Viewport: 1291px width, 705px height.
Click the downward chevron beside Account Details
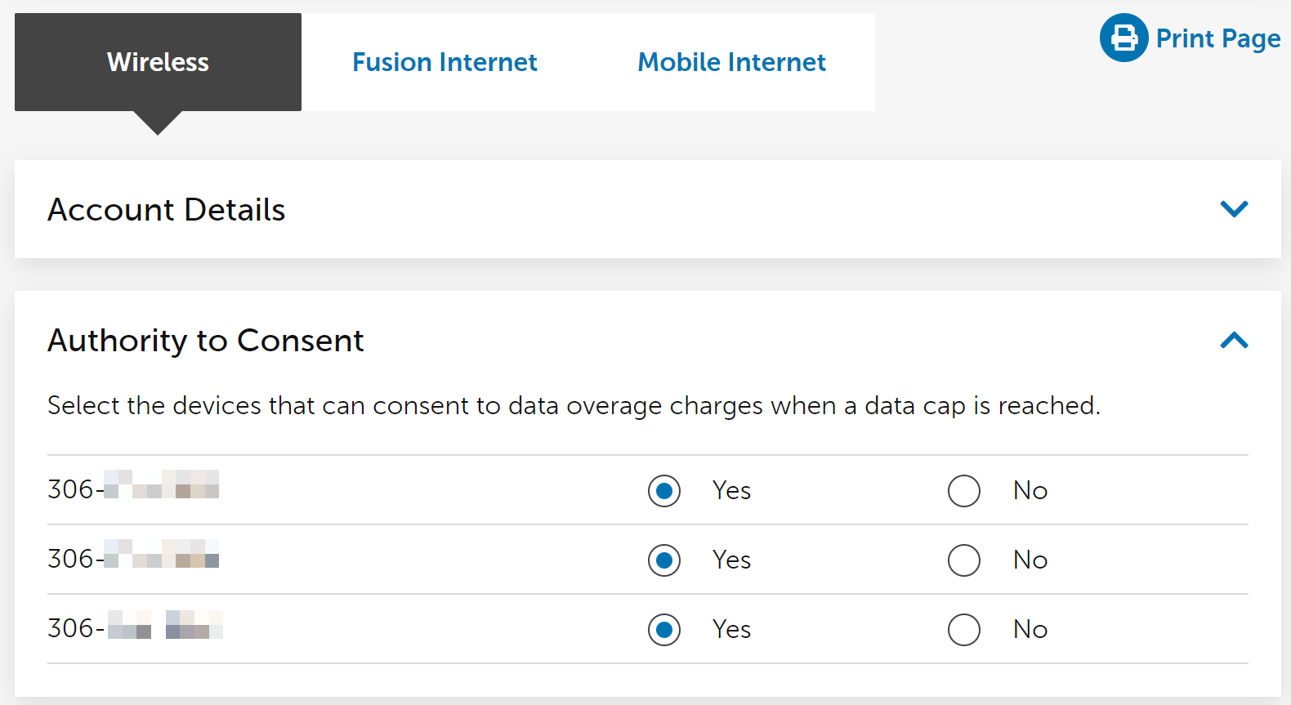coord(1235,209)
